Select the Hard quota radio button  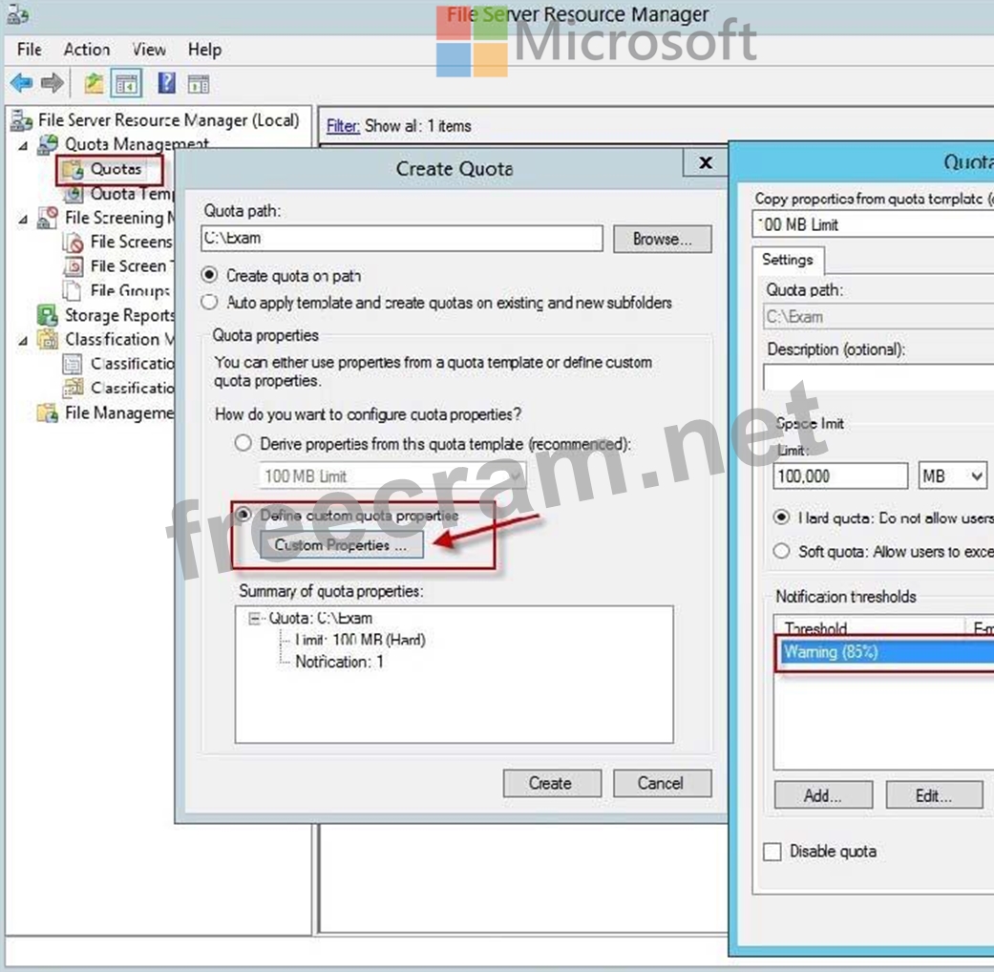coord(781,518)
